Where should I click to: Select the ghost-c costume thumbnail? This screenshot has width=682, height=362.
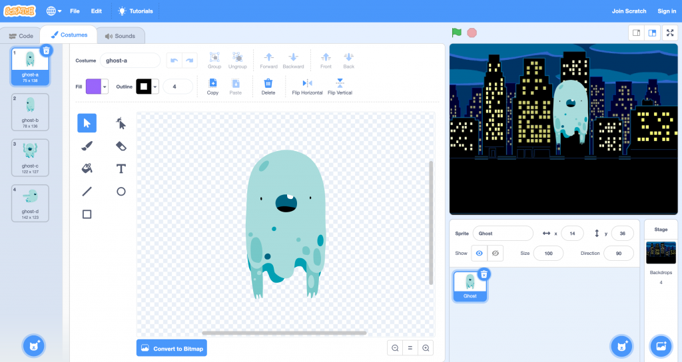(30, 158)
